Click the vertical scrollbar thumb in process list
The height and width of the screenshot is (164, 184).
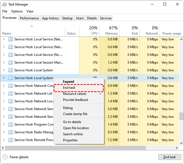point(182,116)
